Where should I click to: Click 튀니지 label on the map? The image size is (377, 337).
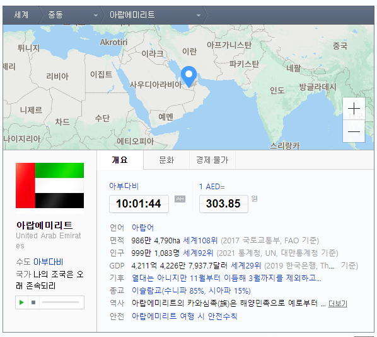(x=28, y=48)
